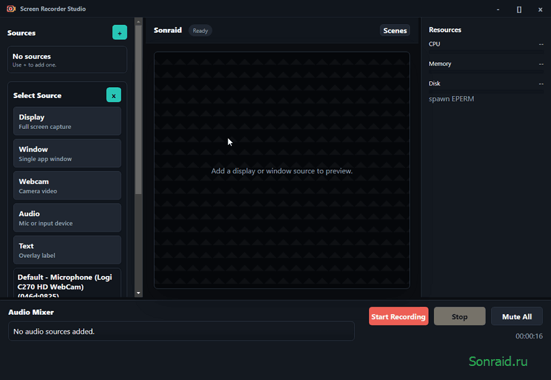The width and height of the screenshot is (551, 380).
Task: Choose the Window single app source
Action: coord(67,154)
